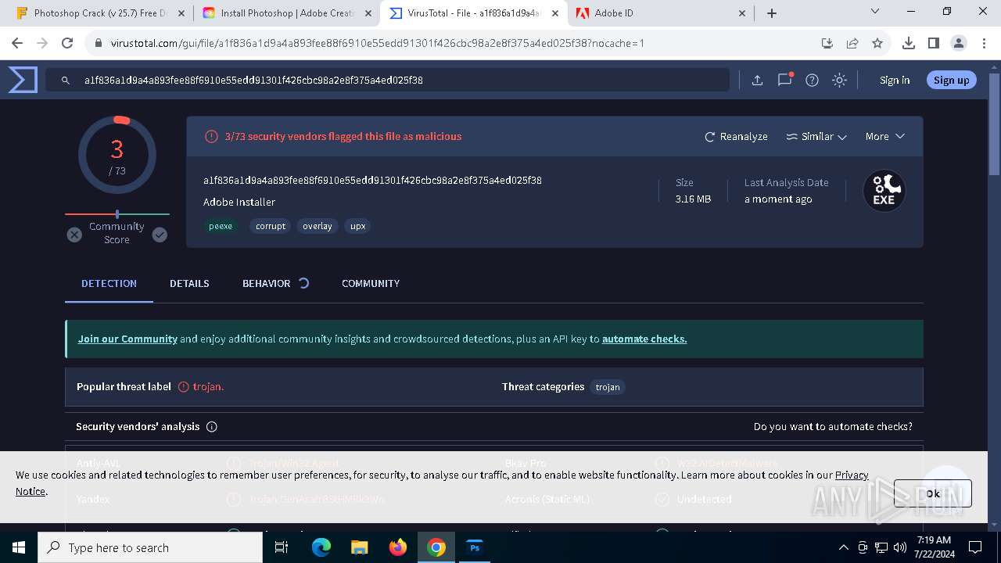Toggle the Chrome side panel icon
The image size is (1001, 563).
point(933,43)
